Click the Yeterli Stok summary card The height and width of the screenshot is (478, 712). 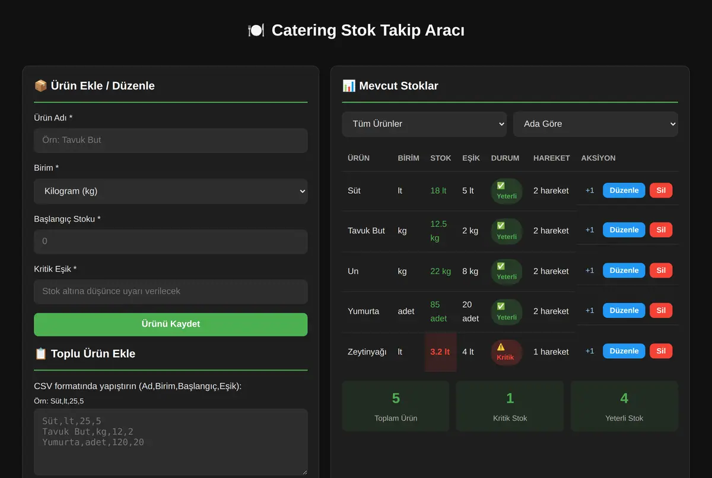624,406
